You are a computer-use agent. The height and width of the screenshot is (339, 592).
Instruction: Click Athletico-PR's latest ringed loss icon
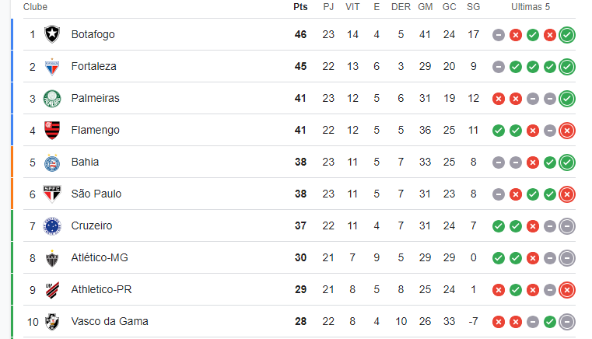566,290
